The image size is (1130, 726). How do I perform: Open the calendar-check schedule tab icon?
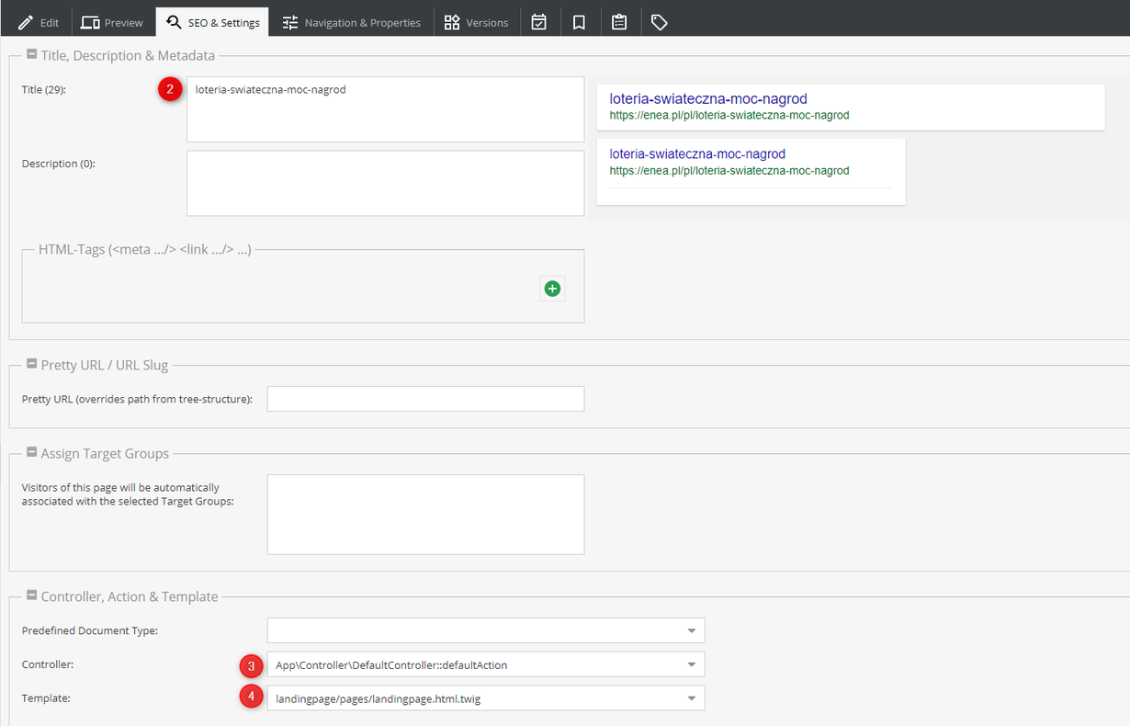point(539,22)
